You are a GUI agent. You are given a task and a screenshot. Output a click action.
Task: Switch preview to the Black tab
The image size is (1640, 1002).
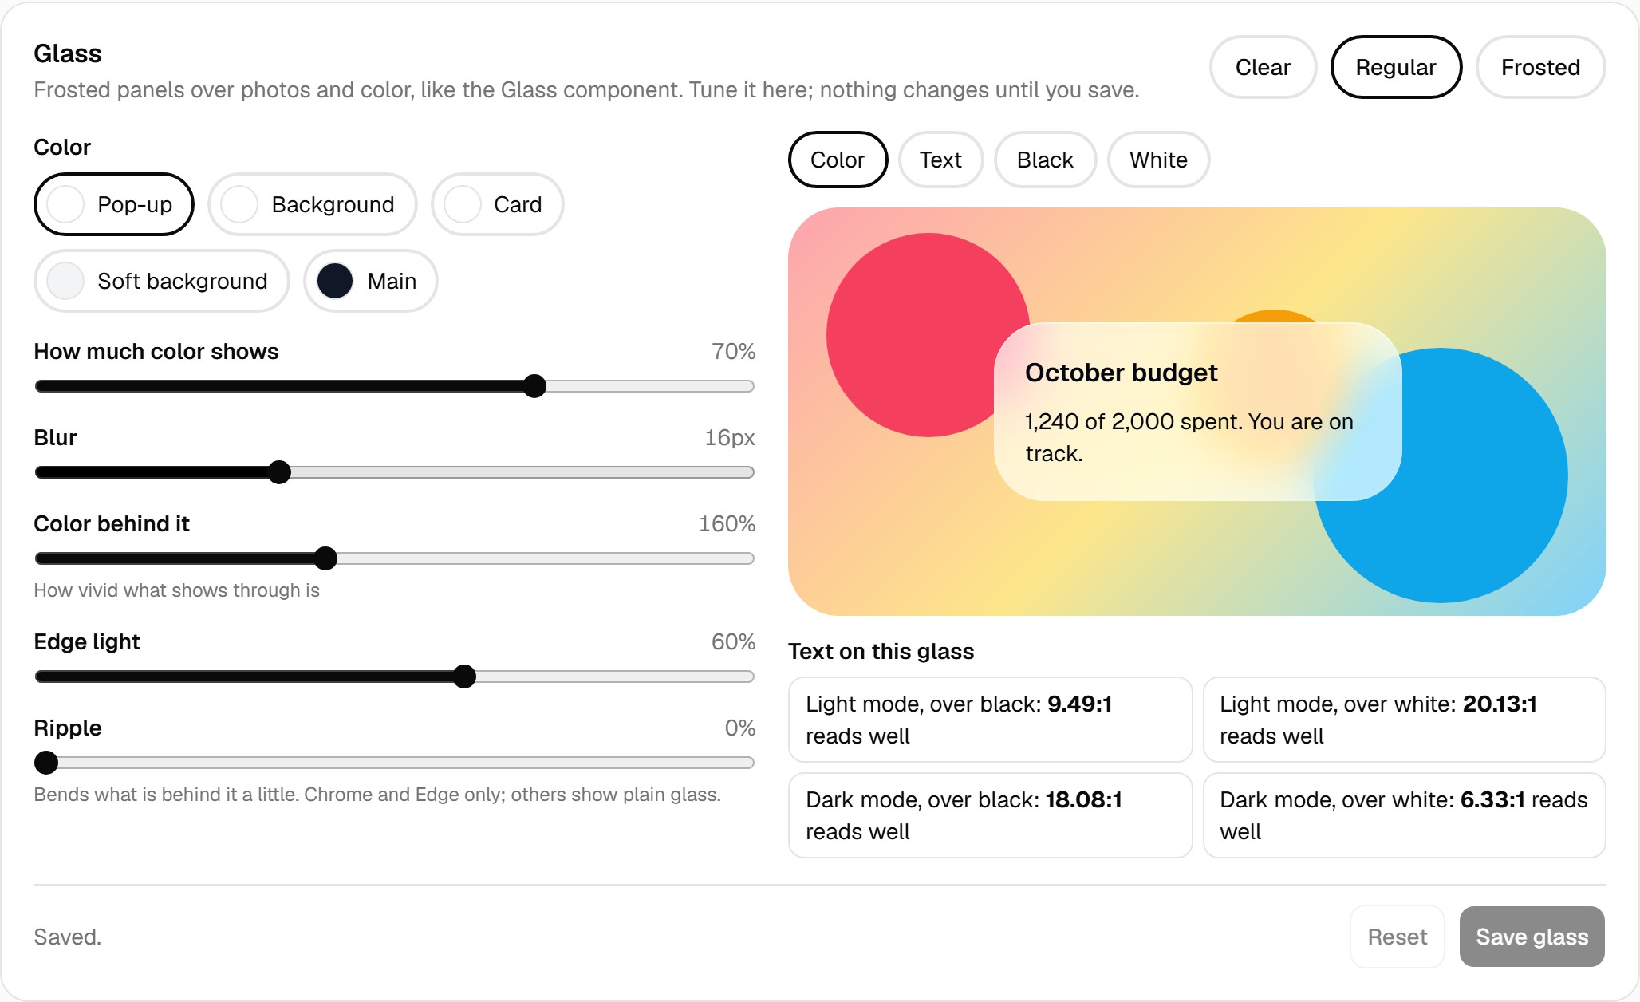click(x=1045, y=160)
